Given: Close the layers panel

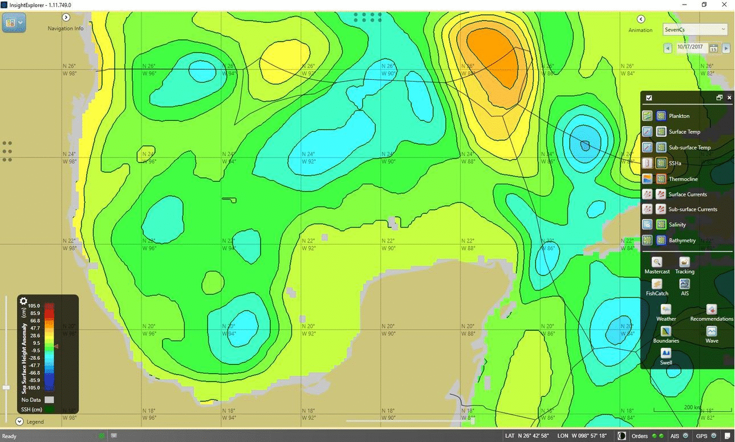Looking at the screenshot, I should pyautogui.click(x=729, y=98).
